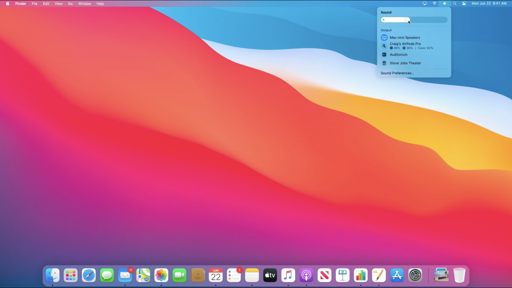Launch the Apple TV app
This screenshot has height=288, width=512.
click(x=270, y=275)
